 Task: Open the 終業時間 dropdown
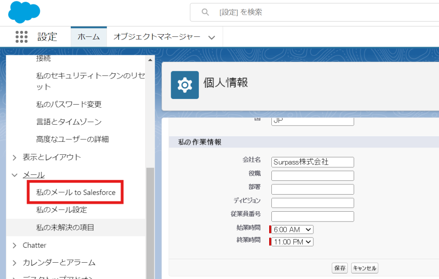click(x=293, y=242)
